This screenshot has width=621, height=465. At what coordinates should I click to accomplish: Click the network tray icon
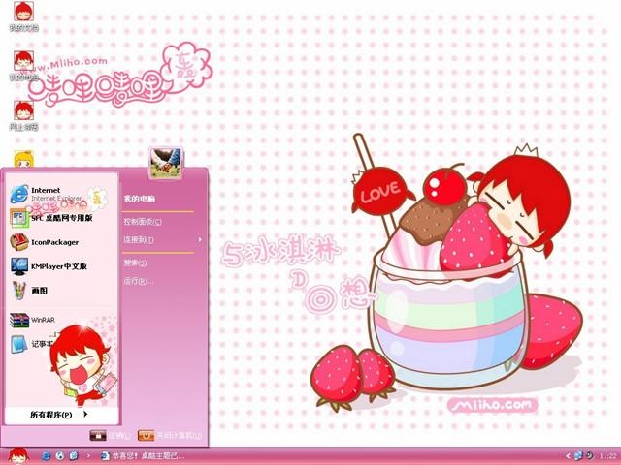point(578,456)
